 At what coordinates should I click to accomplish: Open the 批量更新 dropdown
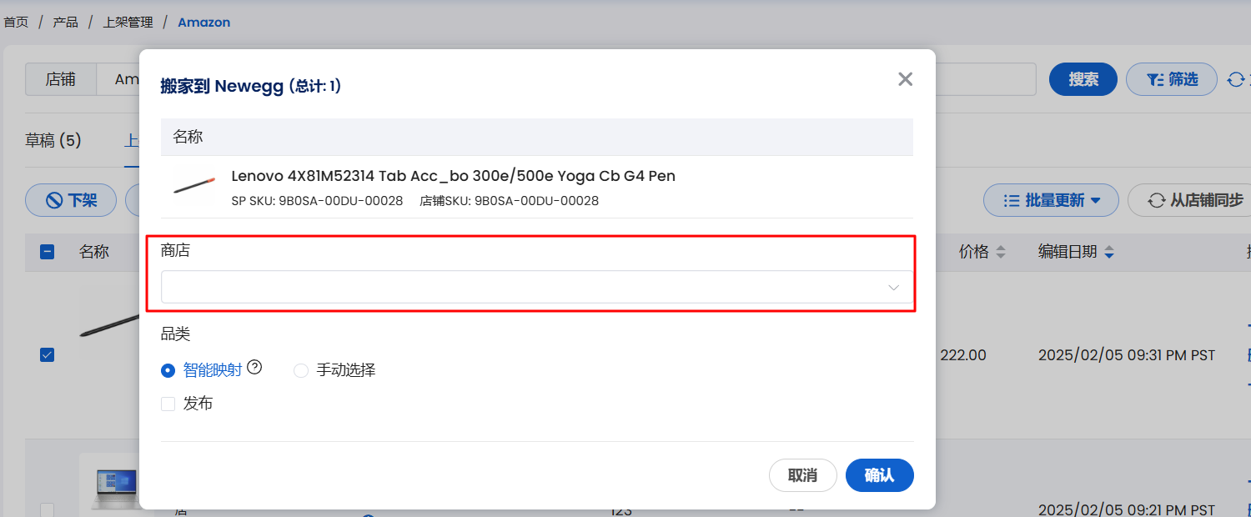pyautogui.click(x=1051, y=200)
